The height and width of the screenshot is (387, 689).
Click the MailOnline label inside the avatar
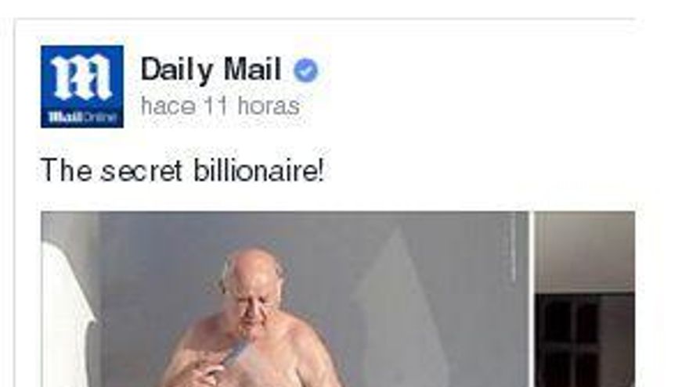(82, 117)
